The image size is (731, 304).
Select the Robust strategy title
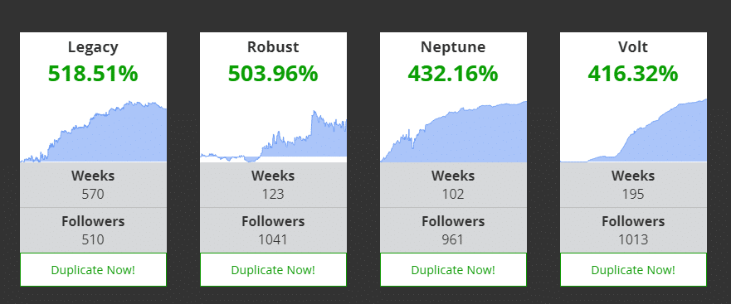273,47
